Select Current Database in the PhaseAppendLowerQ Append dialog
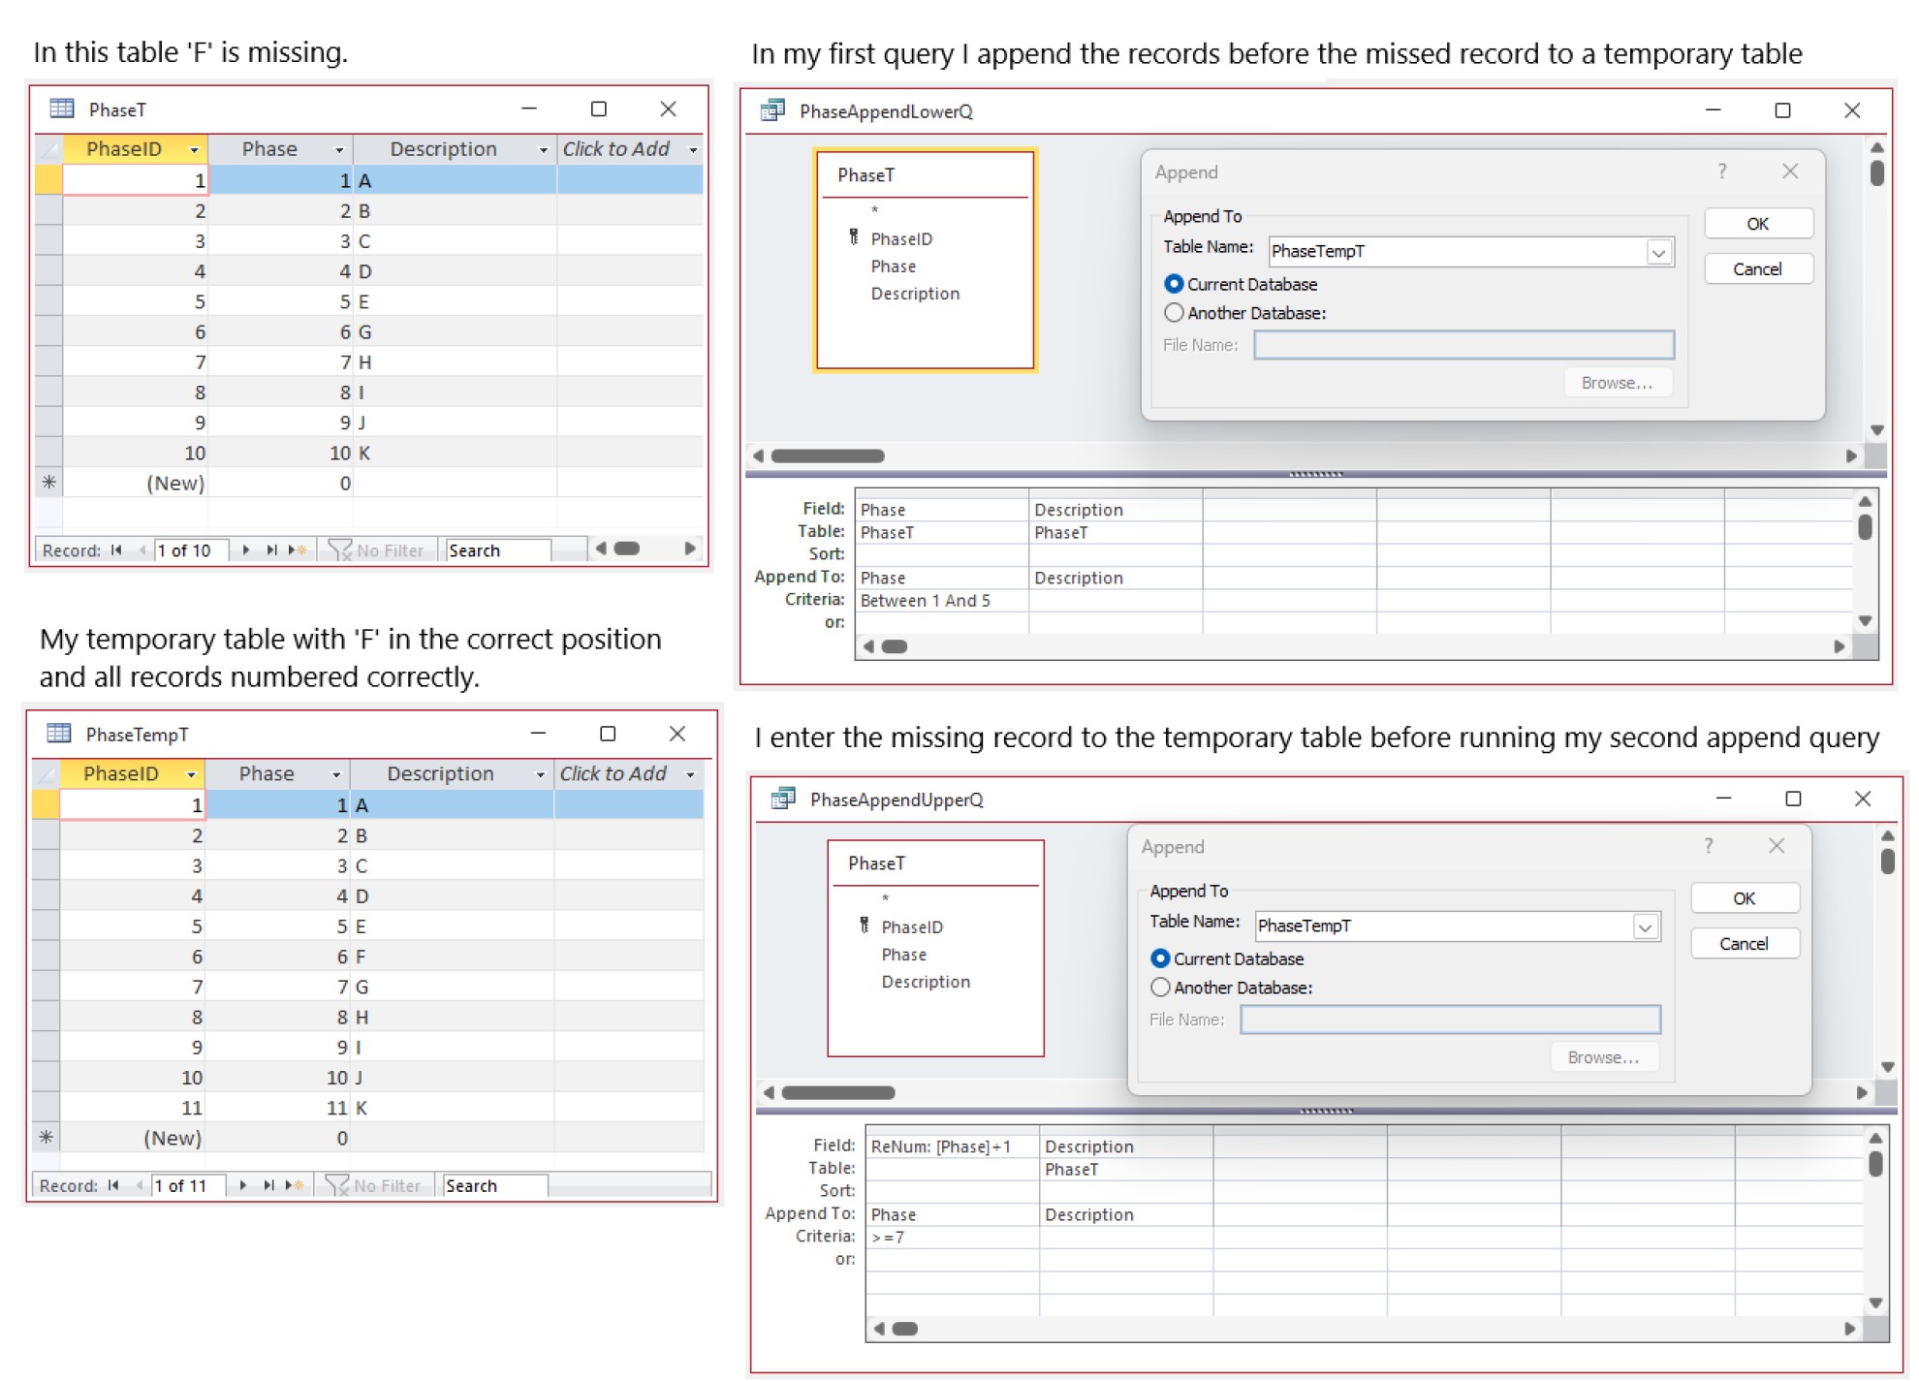This screenshot has width=1919, height=1381. coord(1175,284)
